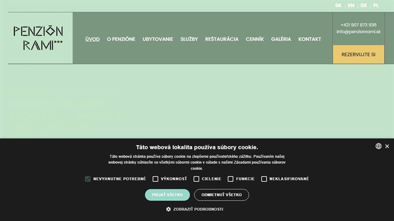Viewport: 394px width, 221px height.
Task: Click the gear icon beside Zobraziť podrobnosti
Action: coord(168,209)
